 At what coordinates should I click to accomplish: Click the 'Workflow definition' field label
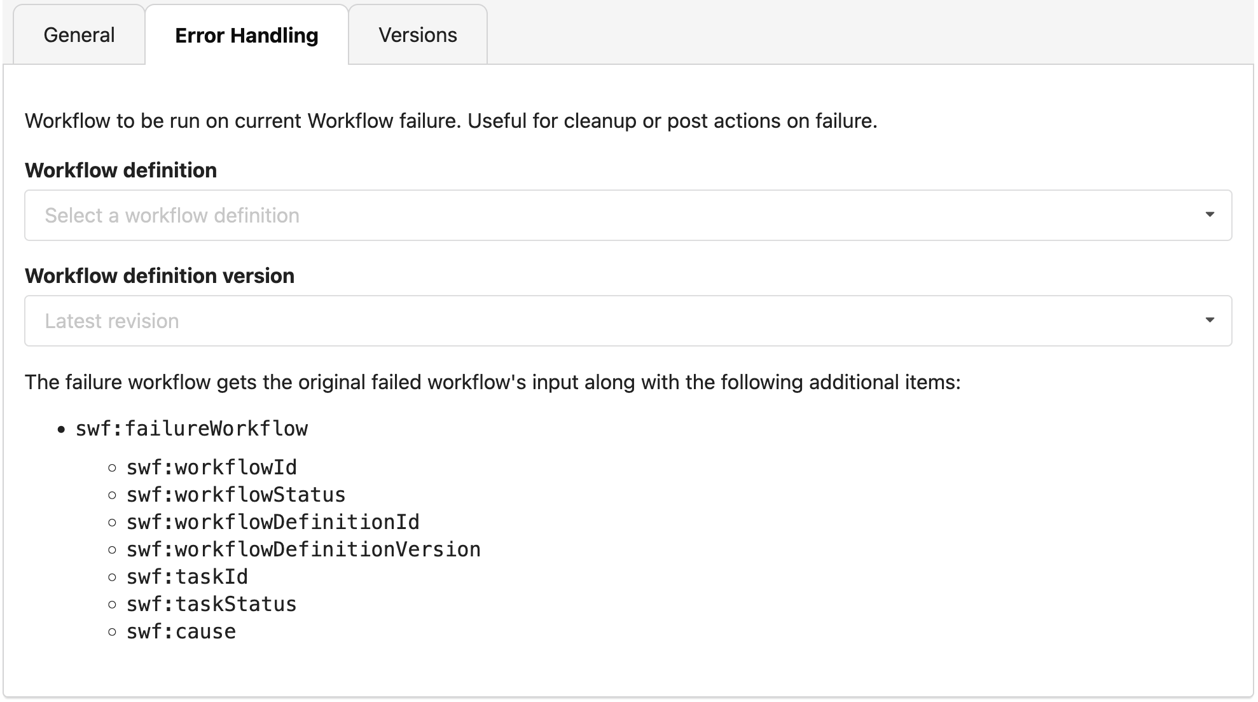coord(121,170)
